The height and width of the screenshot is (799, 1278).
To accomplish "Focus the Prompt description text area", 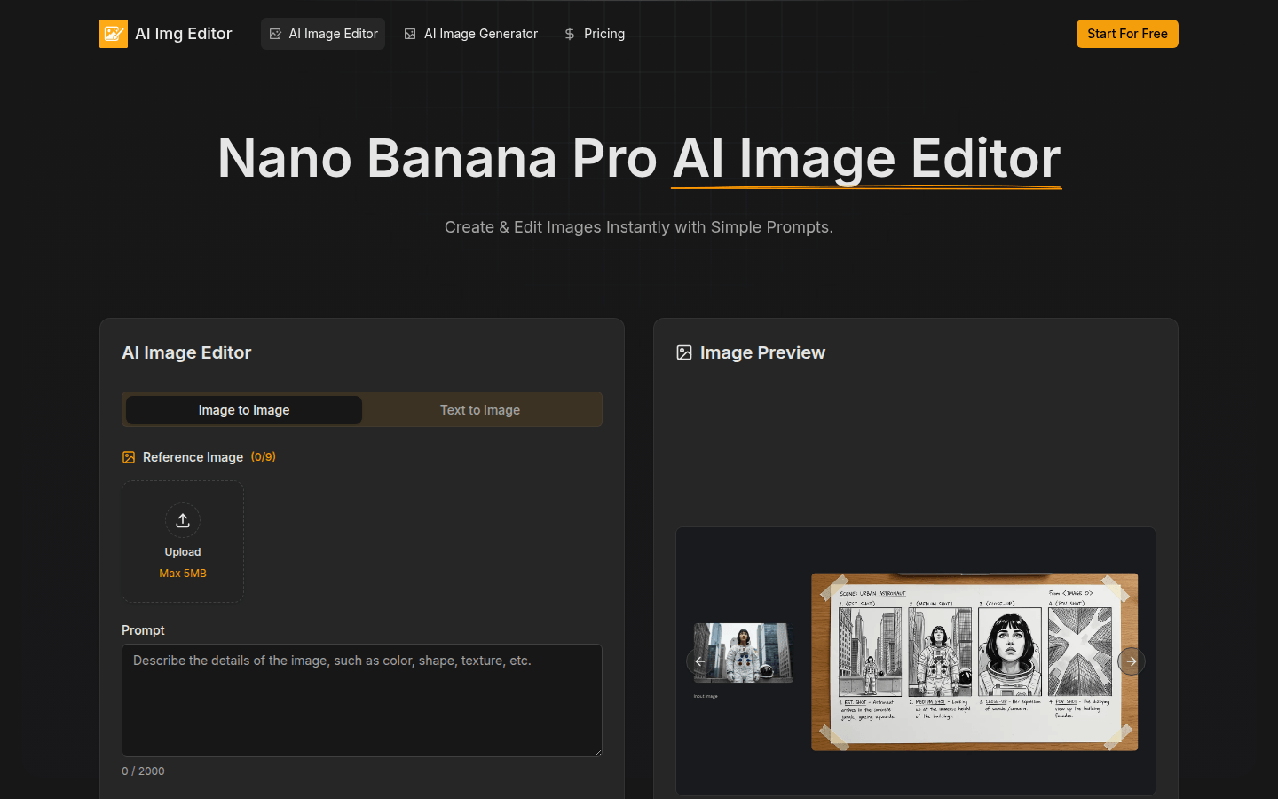I will [362, 700].
